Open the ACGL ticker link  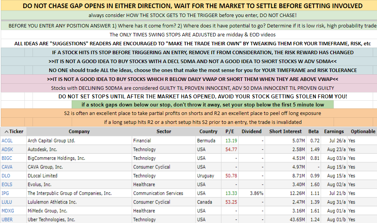point(7,141)
